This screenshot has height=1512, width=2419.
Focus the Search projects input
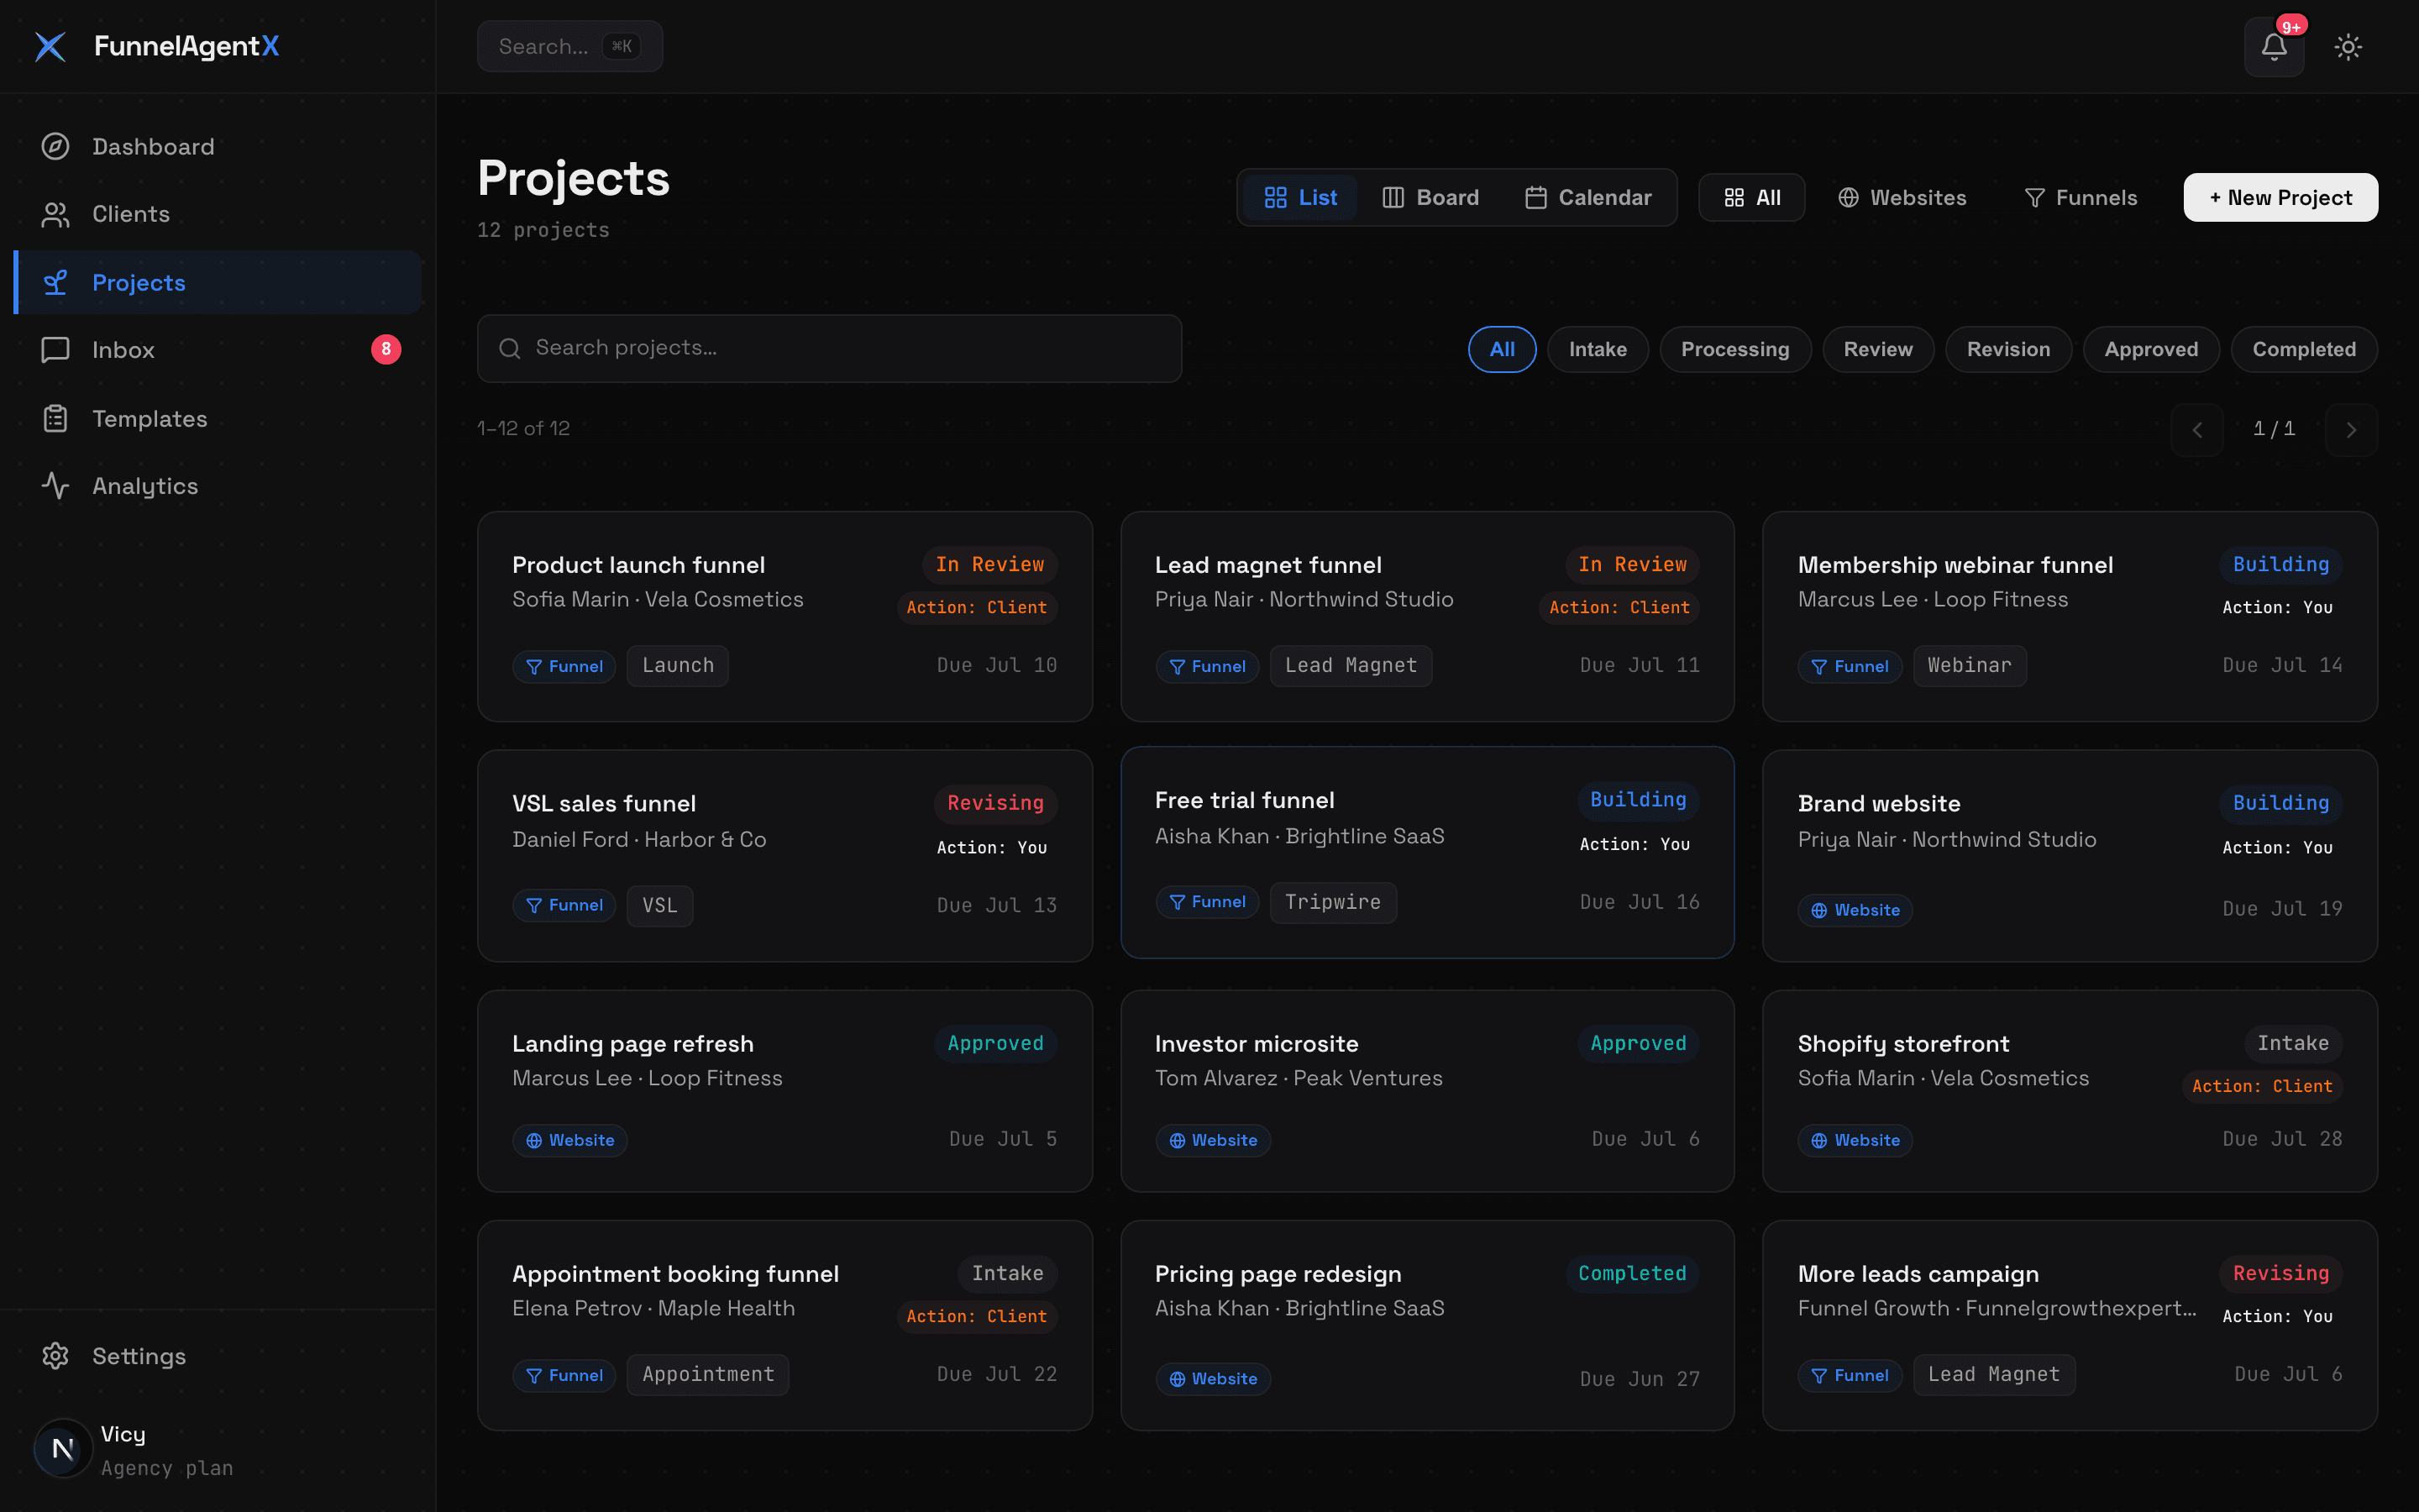[x=830, y=348]
